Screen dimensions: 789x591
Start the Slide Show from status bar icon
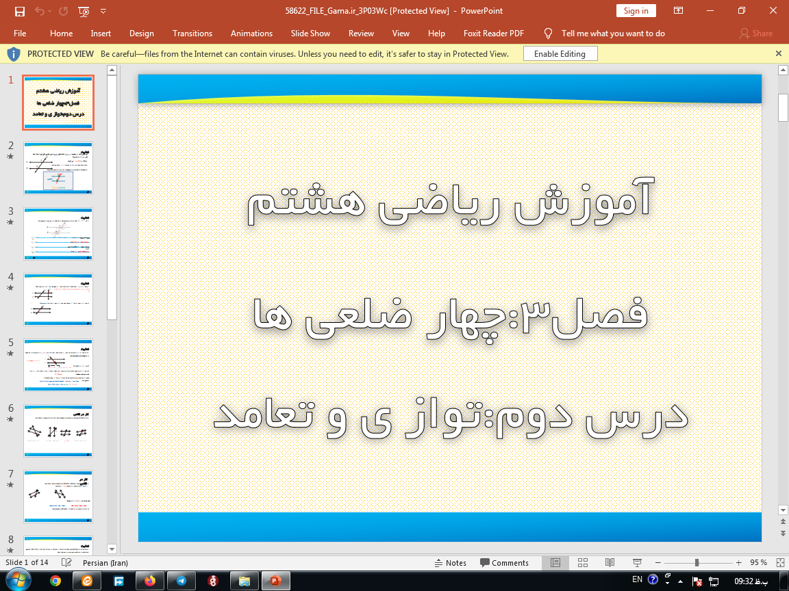coord(636,563)
